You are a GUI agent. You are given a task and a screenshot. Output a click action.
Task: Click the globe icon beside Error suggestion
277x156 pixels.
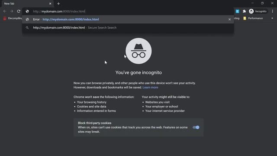tap(27, 19)
